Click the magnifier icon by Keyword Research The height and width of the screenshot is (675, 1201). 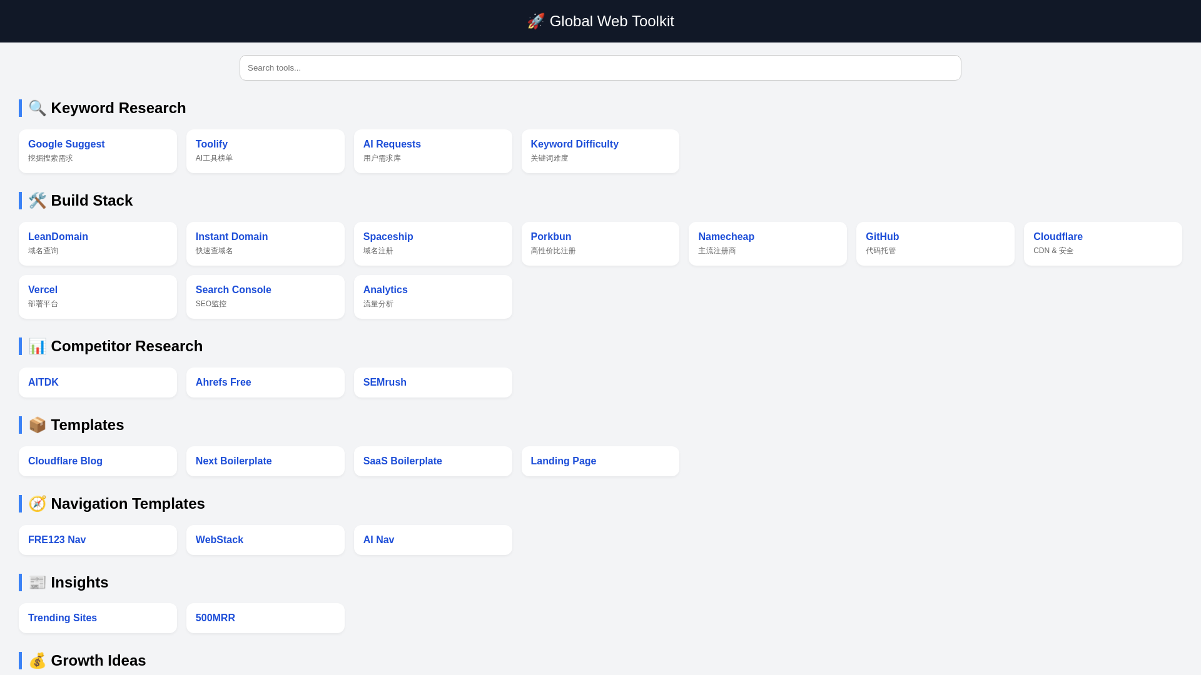[x=38, y=108]
